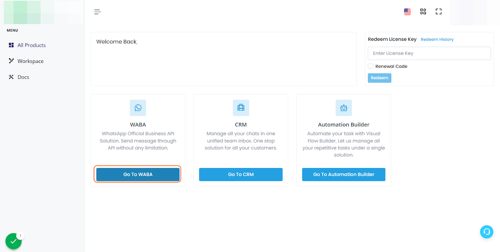Launch Go To Automation Builder
This screenshot has height=252, width=500.
click(x=344, y=175)
